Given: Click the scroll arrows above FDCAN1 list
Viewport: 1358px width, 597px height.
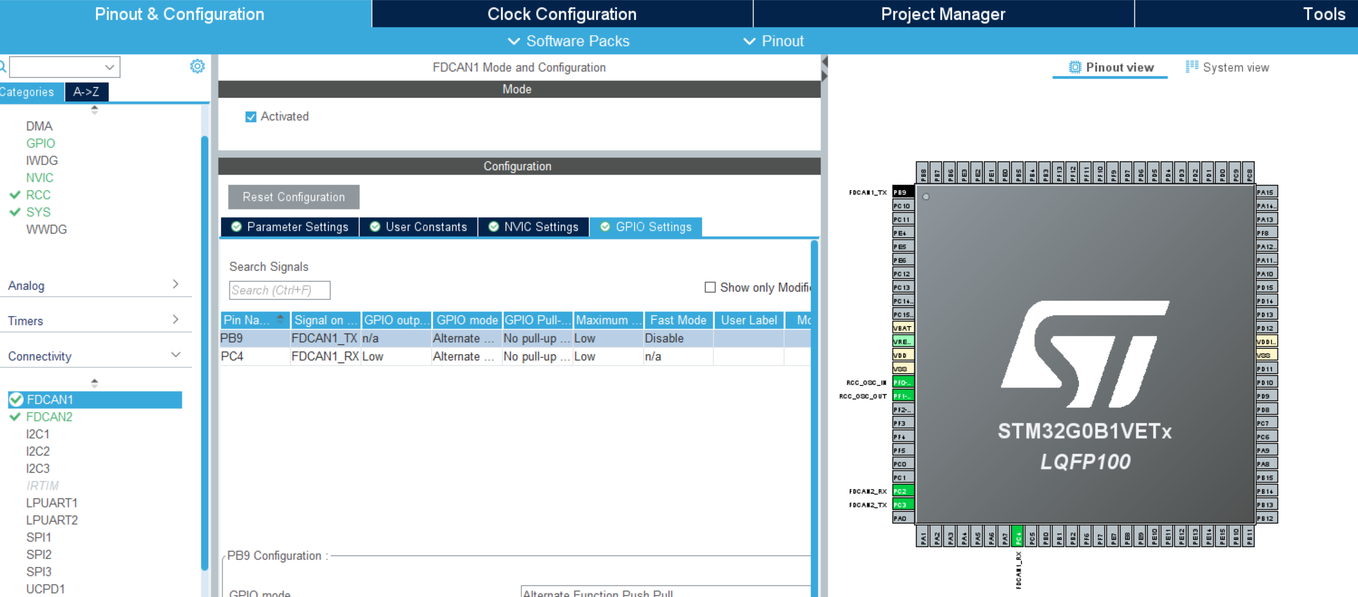Looking at the screenshot, I should (x=94, y=383).
